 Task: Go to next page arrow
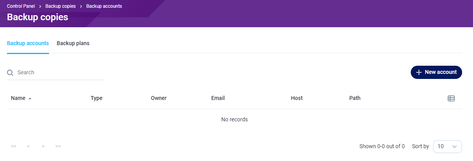(43, 146)
